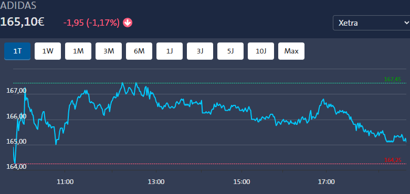Click the 17:00 time axis label

(327, 182)
